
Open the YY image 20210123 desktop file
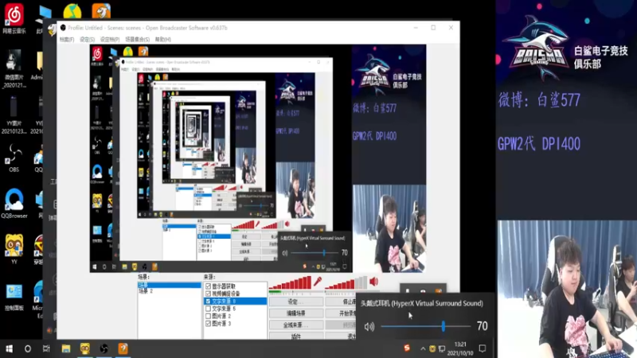tap(14, 115)
